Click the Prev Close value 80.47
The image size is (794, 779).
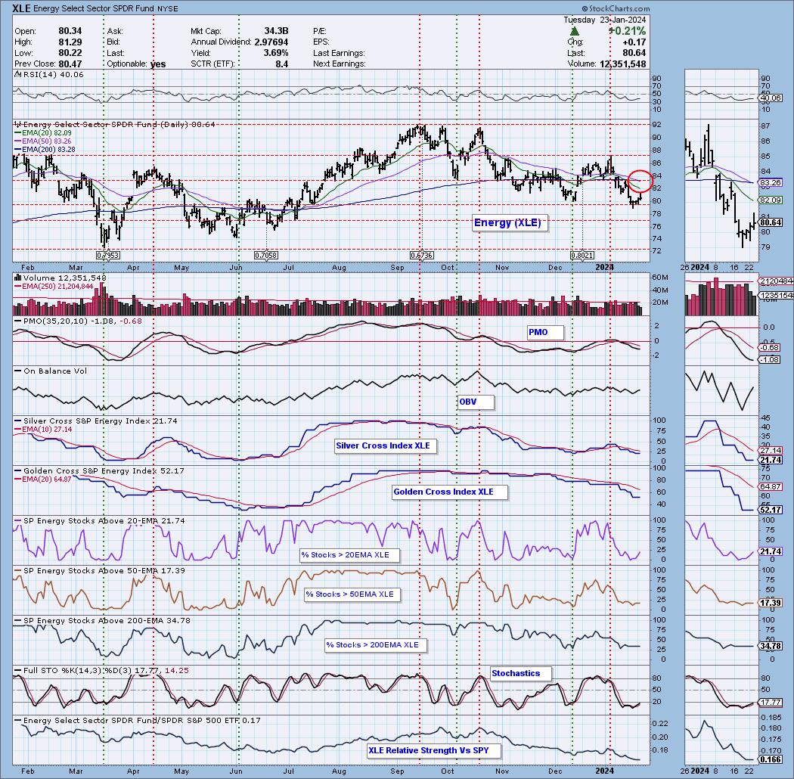tap(70, 64)
